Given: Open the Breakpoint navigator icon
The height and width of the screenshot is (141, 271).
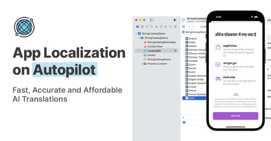Looking at the screenshot, I should (171, 27).
